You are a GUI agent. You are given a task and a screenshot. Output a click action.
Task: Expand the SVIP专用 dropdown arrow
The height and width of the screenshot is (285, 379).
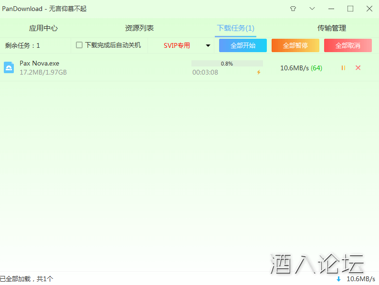[208, 46]
